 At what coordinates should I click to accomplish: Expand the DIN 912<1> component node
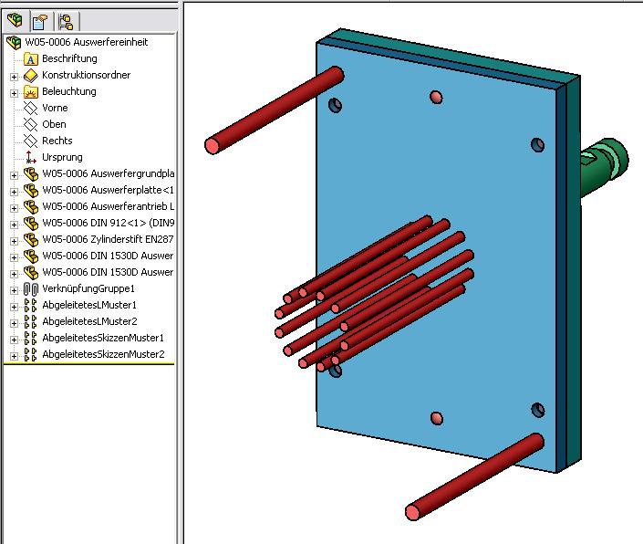(x=14, y=225)
